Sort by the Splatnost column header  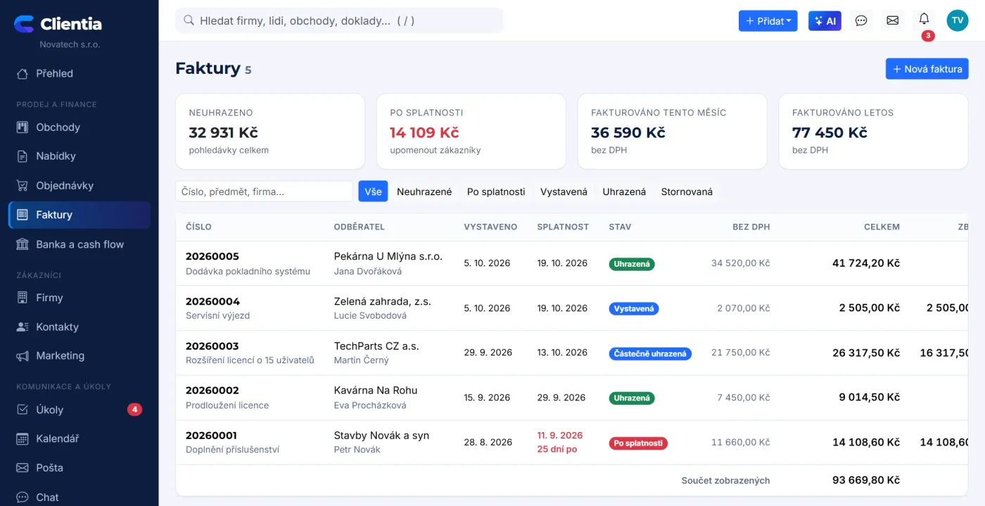[563, 227]
